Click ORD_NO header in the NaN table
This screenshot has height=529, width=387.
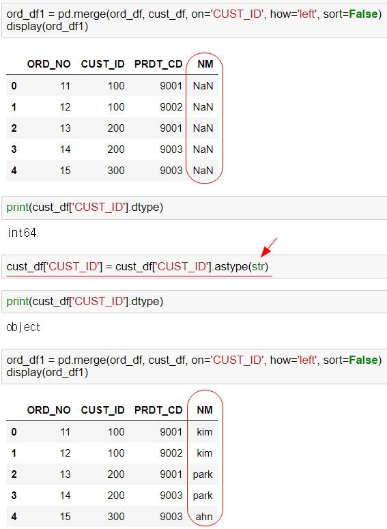(49, 64)
